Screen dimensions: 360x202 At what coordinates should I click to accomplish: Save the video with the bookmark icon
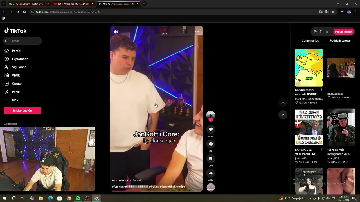(x=211, y=159)
